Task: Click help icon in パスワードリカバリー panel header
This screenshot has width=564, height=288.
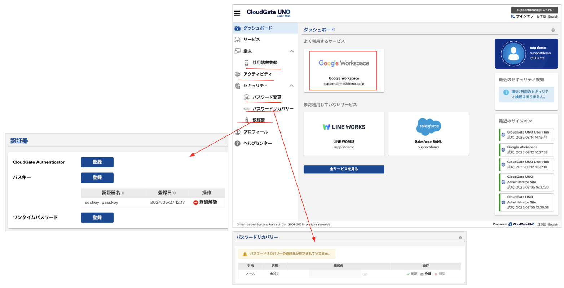Action: coord(460,238)
